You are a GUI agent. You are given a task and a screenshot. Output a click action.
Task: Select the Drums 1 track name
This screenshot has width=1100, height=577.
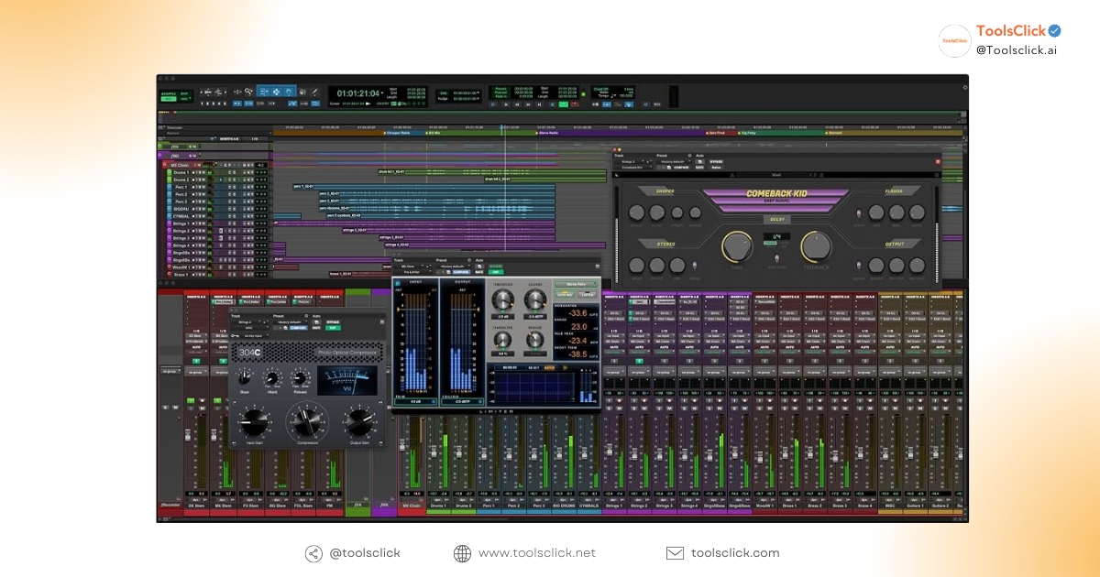pyautogui.click(x=181, y=172)
